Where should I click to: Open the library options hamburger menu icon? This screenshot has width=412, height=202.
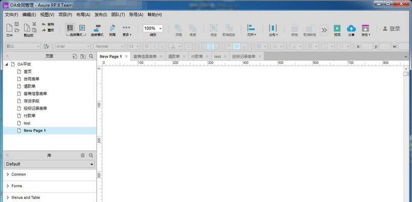(x=83, y=156)
